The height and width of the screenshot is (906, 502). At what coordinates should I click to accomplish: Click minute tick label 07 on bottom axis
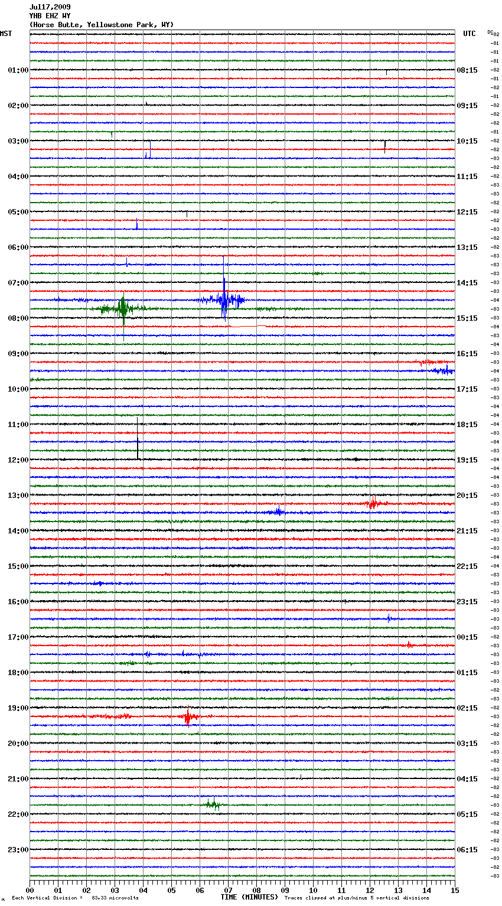pos(228,890)
